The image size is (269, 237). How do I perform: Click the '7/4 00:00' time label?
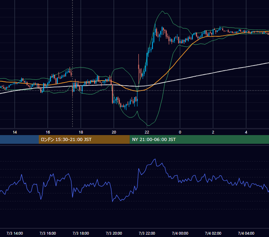(x=180, y=233)
